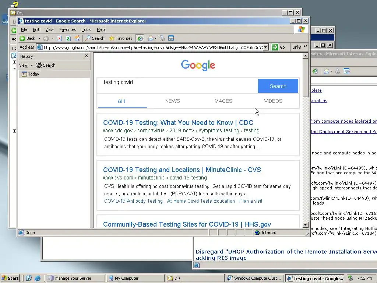
Task: Click the Google logo
Action: click(198, 65)
